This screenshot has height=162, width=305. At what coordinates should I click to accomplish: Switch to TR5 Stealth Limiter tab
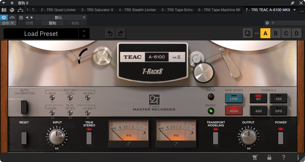pyautogui.click(x=138, y=10)
